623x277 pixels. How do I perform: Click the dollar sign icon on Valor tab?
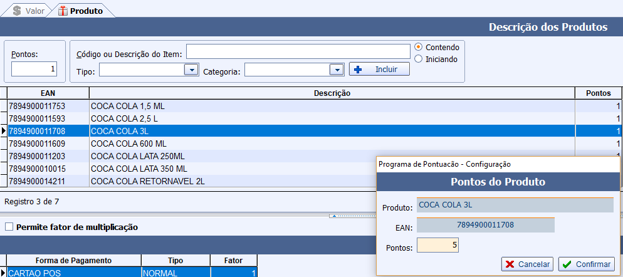pos(17,11)
